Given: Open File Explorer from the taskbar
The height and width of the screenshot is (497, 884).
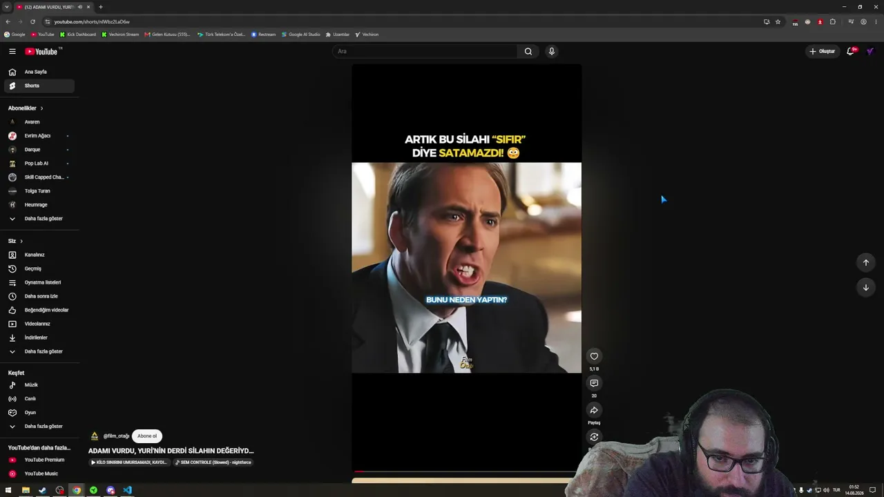Looking at the screenshot, I should click(26, 490).
